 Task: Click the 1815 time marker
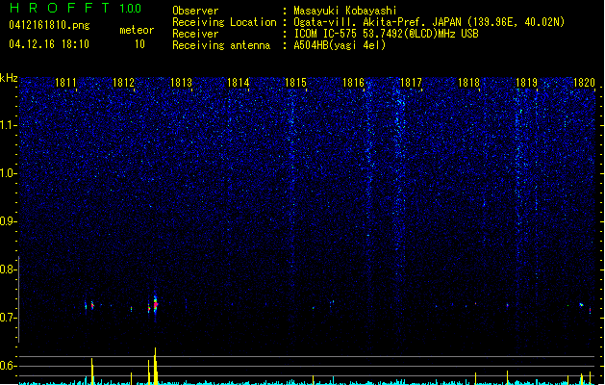click(295, 83)
